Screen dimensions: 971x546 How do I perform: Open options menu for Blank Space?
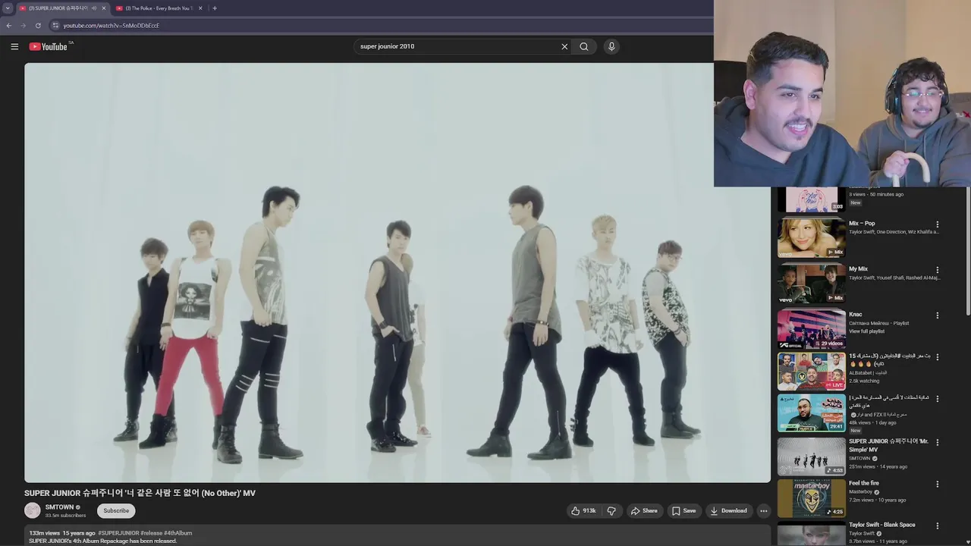pyautogui.click(x=937, y=526)
